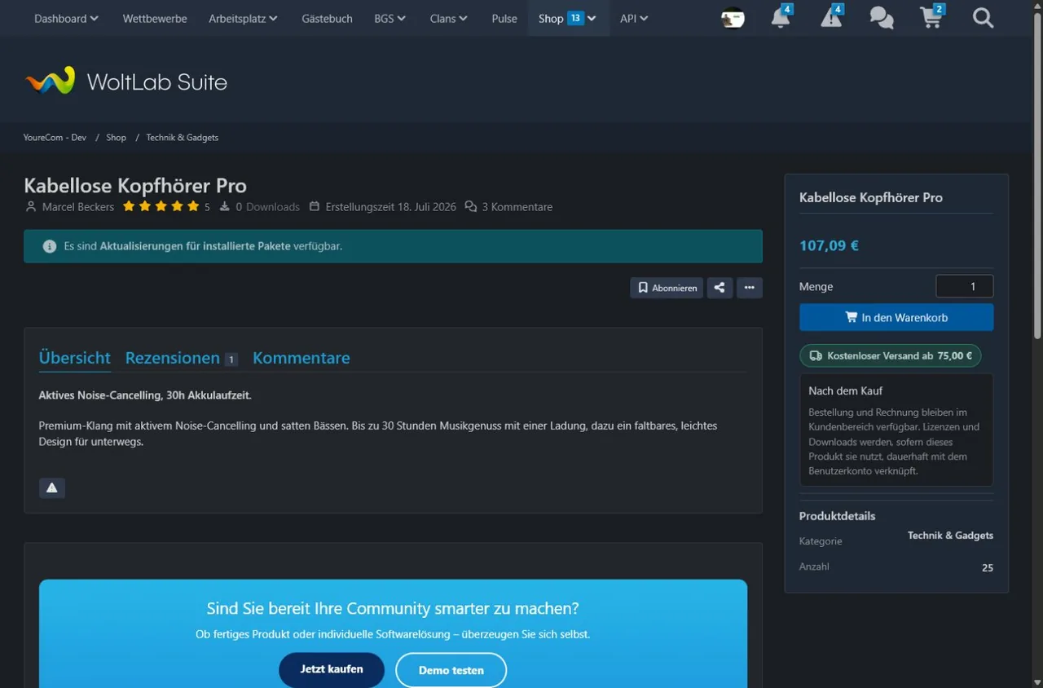Click the Erstellungszeit 18. Juli 2026 text
Screen dimensions: 1043x688
point(391,207)
